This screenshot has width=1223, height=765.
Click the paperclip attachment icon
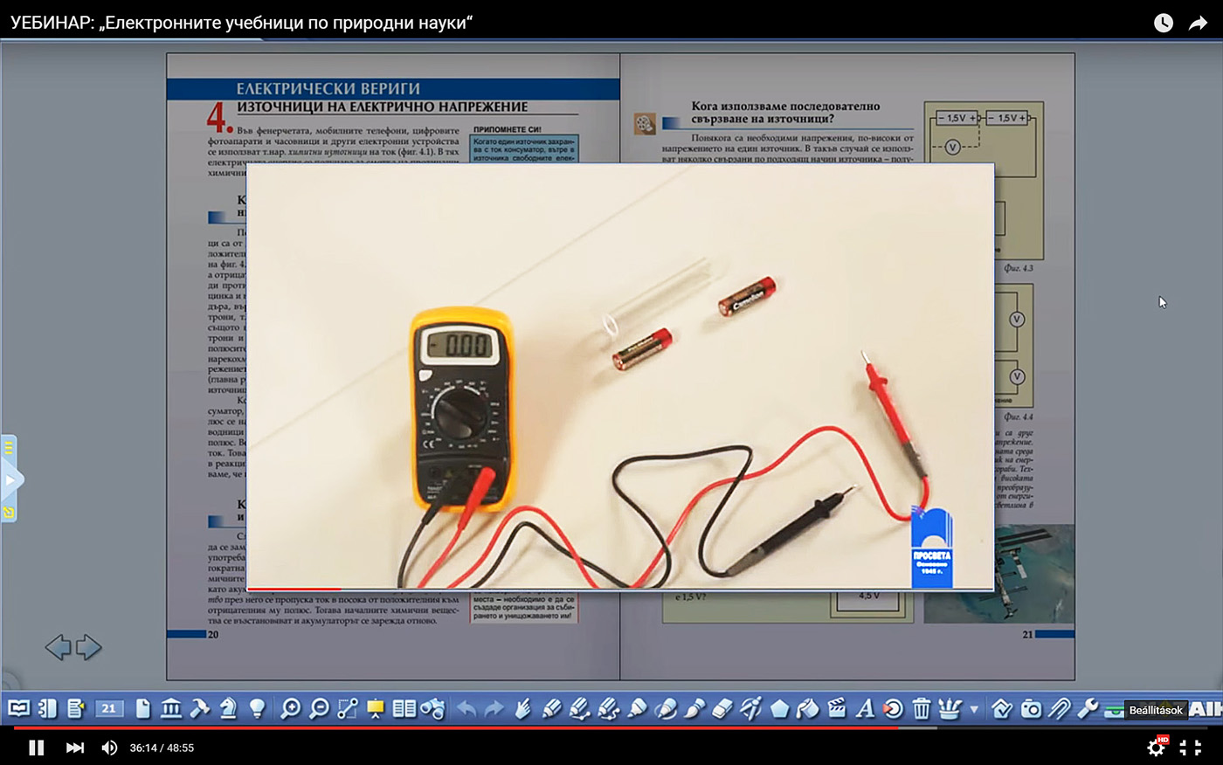[x=1059, y=709]
